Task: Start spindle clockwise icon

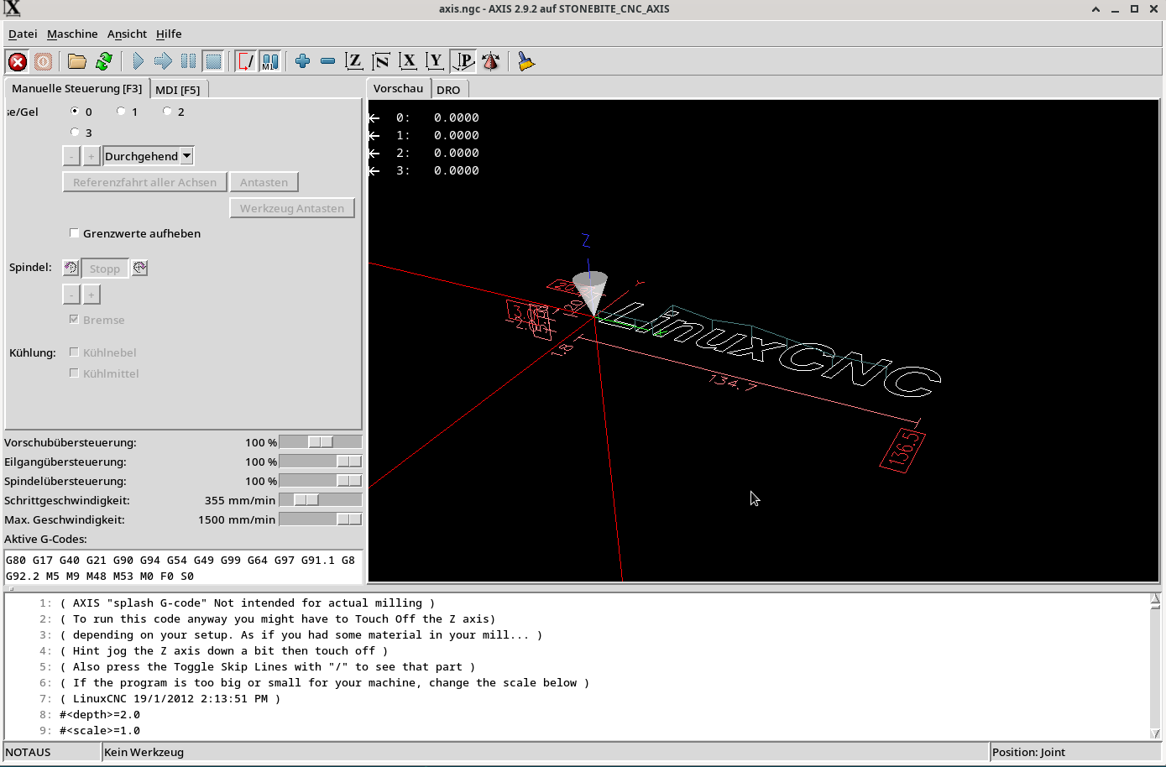Action: [139, 268]
